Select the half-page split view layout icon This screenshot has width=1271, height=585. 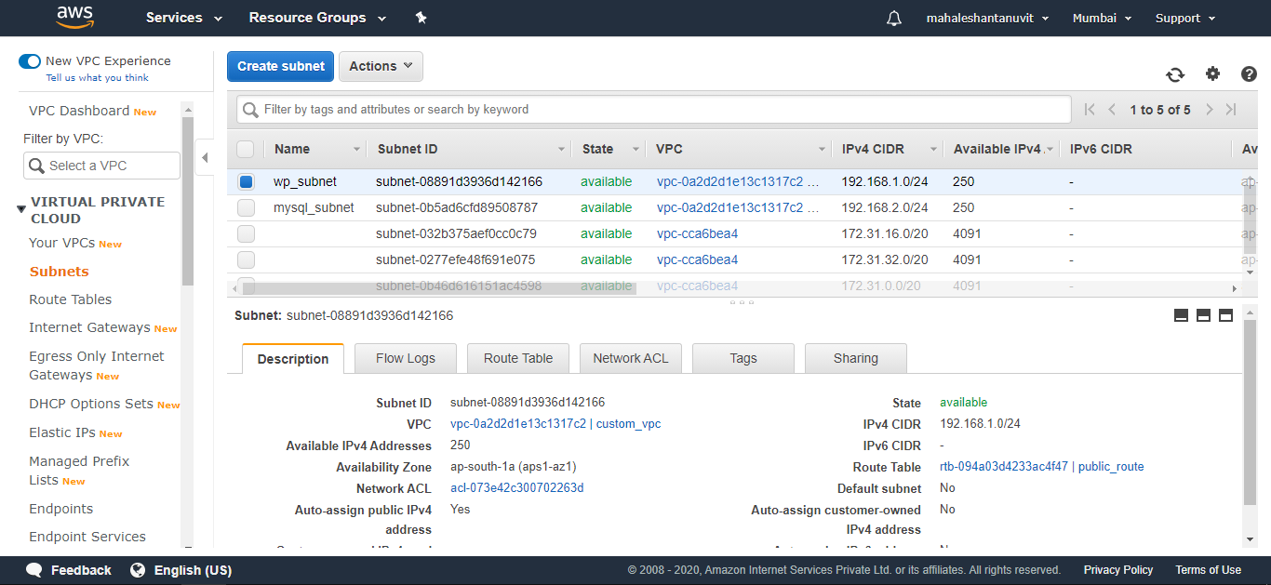click(x=1203, y=315)
